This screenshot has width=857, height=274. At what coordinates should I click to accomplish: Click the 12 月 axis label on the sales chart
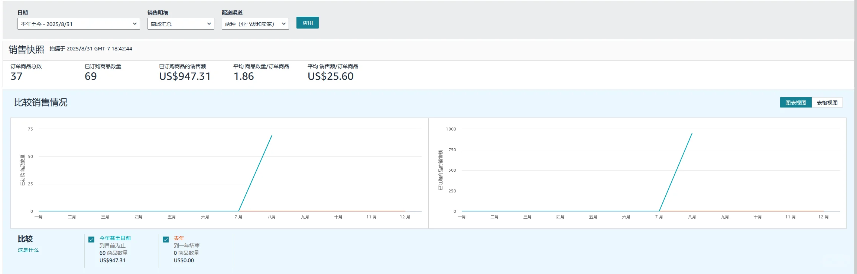pyautogui.click(x=824, y=217)
